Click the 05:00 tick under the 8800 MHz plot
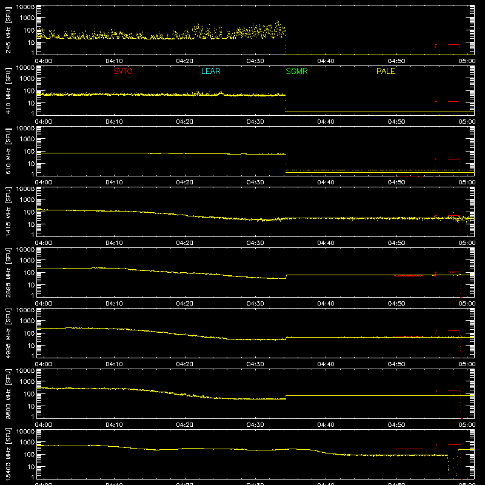485x485 pixels. (x=467, y=425)
